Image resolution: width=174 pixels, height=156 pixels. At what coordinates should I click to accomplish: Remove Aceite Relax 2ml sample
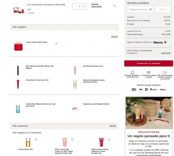pos(36,139)
